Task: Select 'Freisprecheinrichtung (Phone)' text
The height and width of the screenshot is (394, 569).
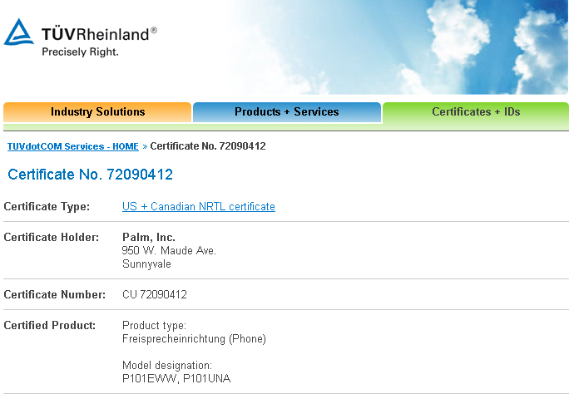Action: click(194, 339)
